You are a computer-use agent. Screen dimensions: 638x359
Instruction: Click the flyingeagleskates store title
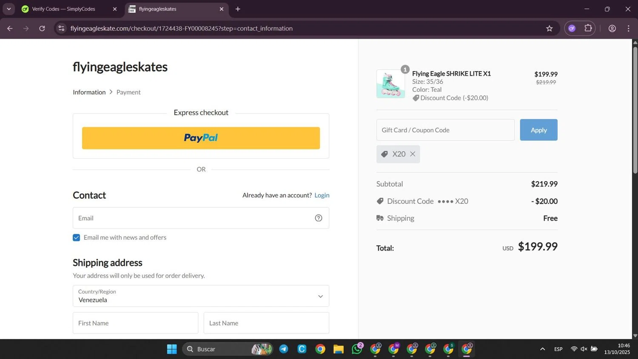(x=120, y=67)
